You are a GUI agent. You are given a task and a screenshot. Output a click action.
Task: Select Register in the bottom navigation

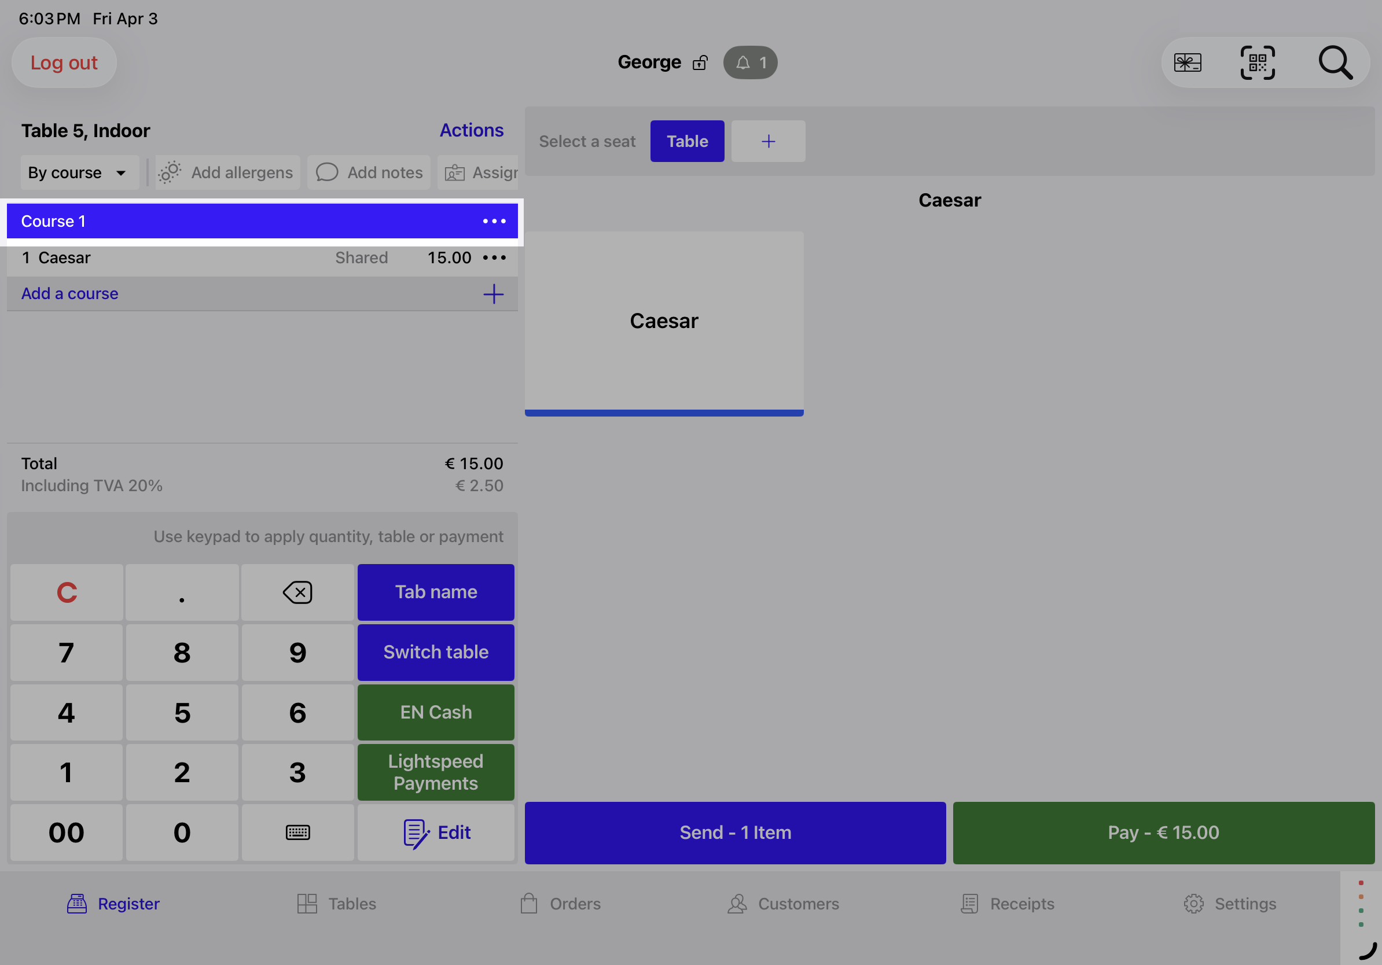[x=113, y=903]
